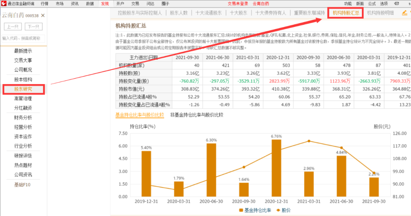Open 行业分析 in sidebar
Viewport: 411px width, 216px height.
23,146
